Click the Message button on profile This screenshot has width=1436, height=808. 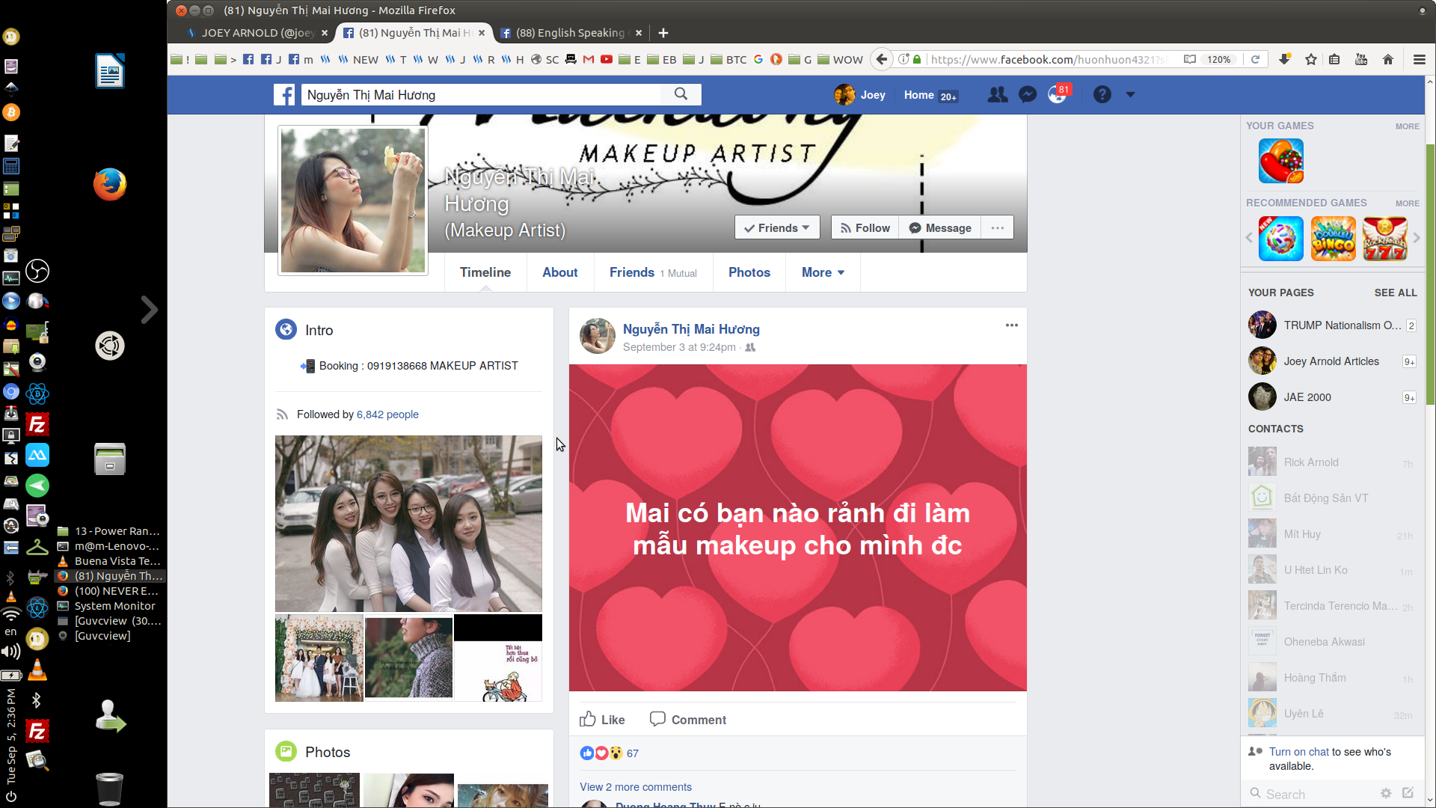(x=940, y=228)
